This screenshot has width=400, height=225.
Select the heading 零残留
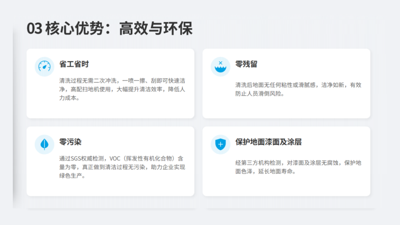pyautogui.click(x=246, y=64)
